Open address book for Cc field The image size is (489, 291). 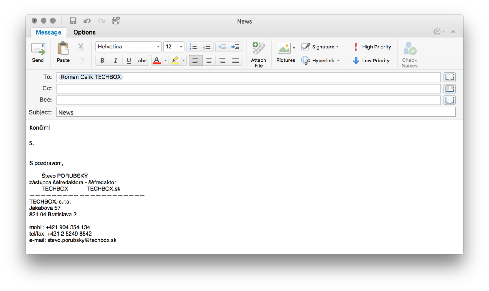450,89
